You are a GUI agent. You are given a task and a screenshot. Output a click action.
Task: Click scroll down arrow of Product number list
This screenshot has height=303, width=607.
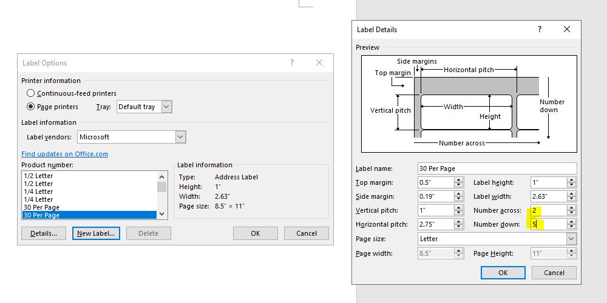(162, 214)
